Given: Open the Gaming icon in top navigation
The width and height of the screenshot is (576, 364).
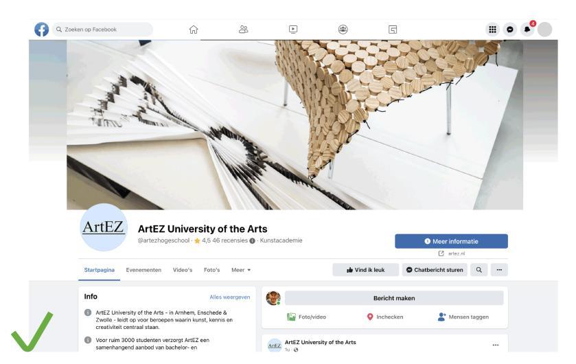Looking at the screenshot, I should pos(393,30).
